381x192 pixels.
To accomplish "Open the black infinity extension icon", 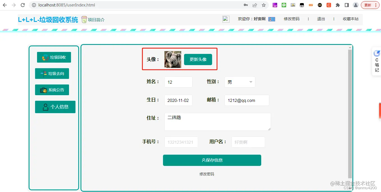I will pos(320,5).
